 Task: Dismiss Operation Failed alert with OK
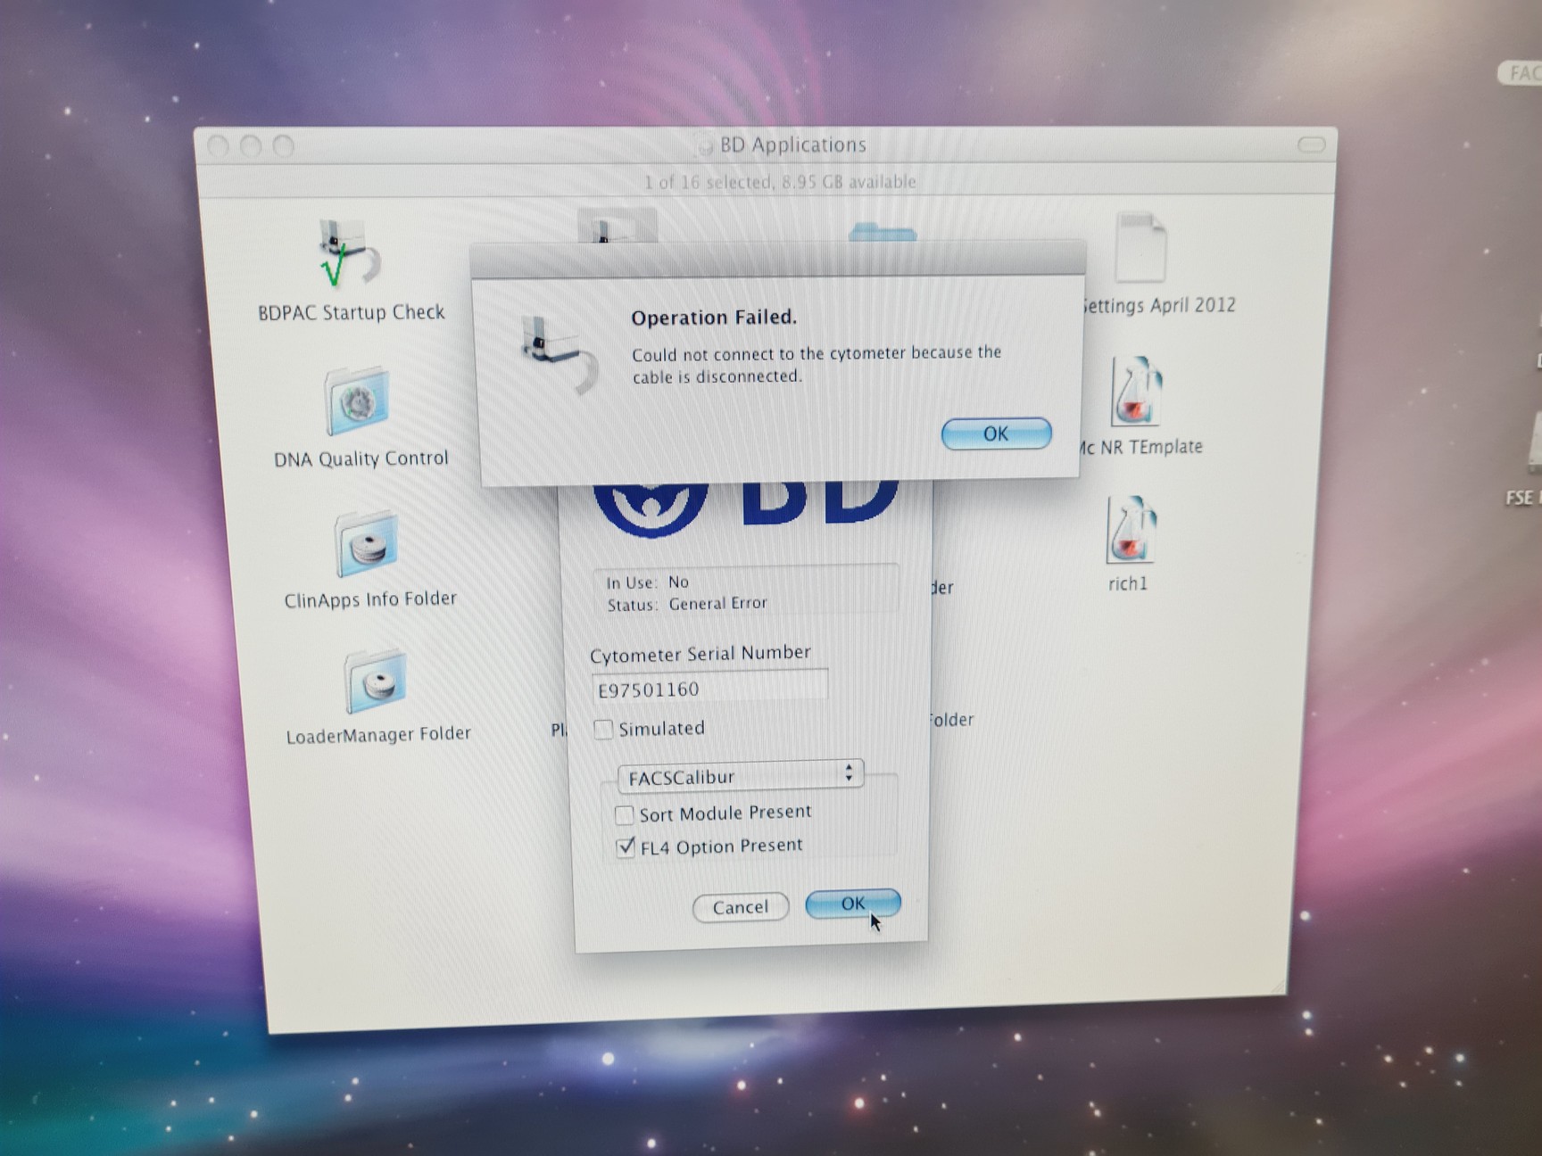994,433
